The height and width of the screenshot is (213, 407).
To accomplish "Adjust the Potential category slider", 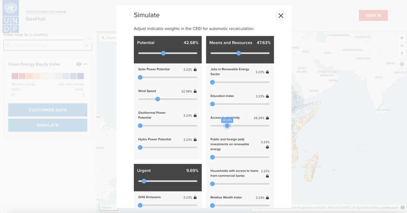I will 163,53.
